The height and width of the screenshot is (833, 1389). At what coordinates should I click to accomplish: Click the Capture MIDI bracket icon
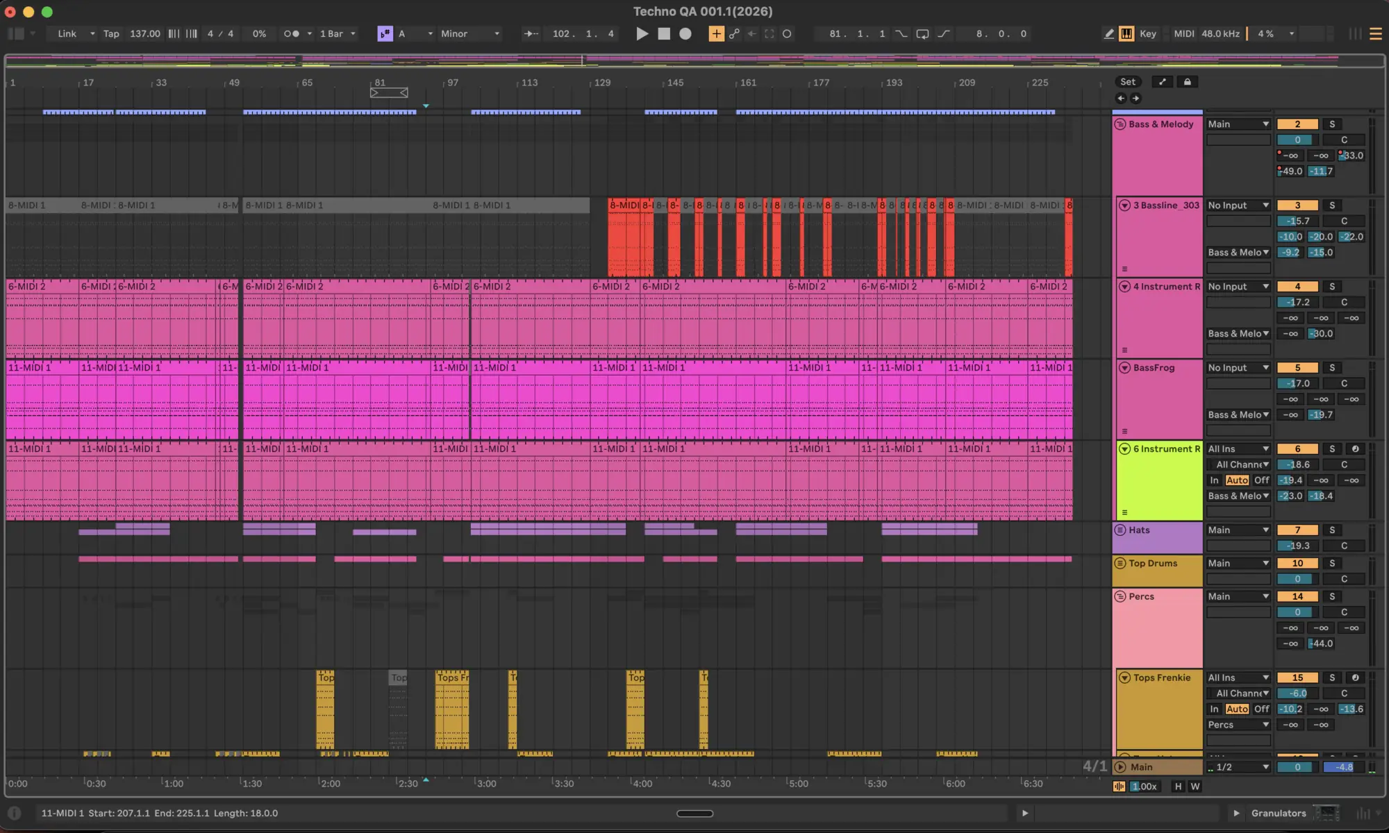point(769,33)
